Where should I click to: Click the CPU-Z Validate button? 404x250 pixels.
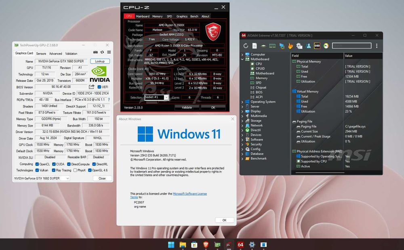click(187, 107)
